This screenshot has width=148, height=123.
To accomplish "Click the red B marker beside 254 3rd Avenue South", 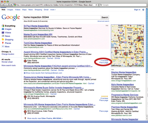I will (25, 98).
